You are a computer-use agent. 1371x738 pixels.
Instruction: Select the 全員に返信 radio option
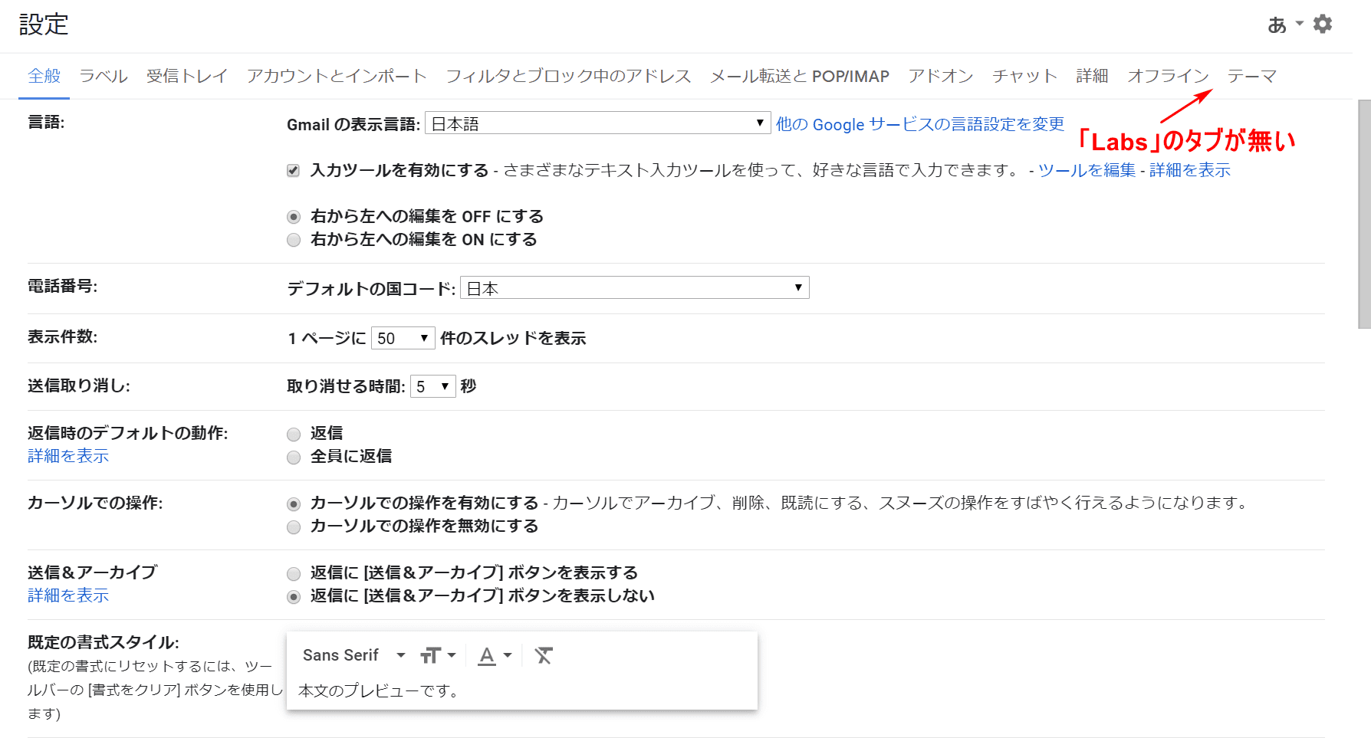pos(293,458)
